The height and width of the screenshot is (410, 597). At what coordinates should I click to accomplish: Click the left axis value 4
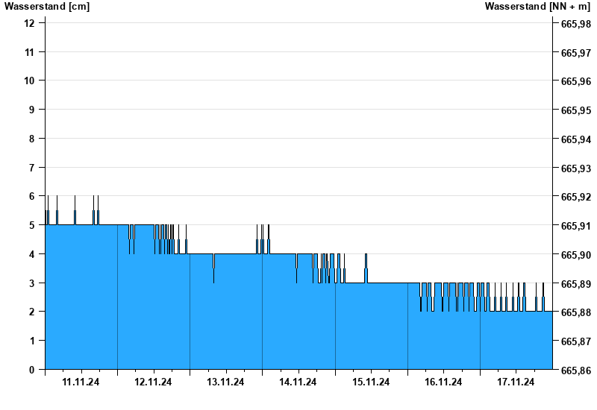(x=31, y=254)
